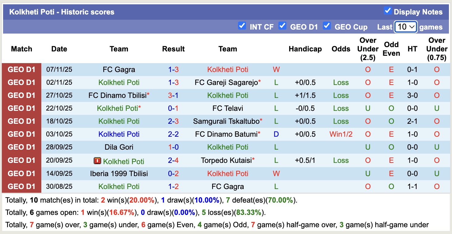Viewport: 452px width, 234px height.
Task: Click the GEO D1 badge on the 30/08 row
Action: (x=22, y=186)
